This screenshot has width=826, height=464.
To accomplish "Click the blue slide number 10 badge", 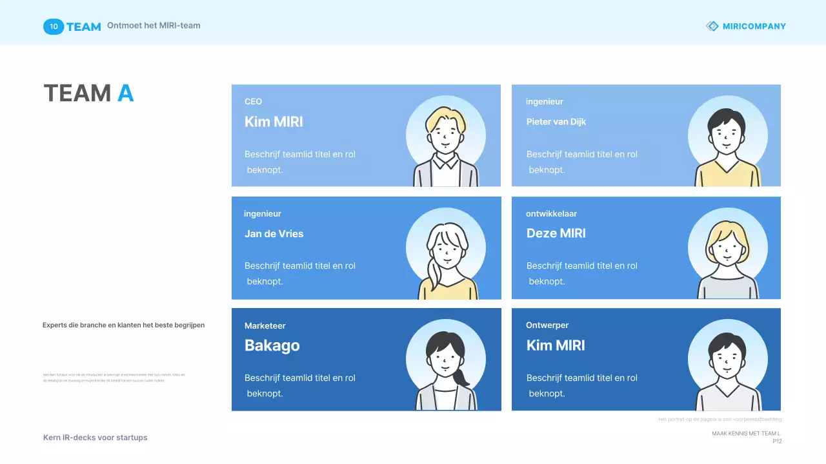I will click(54, 26).
